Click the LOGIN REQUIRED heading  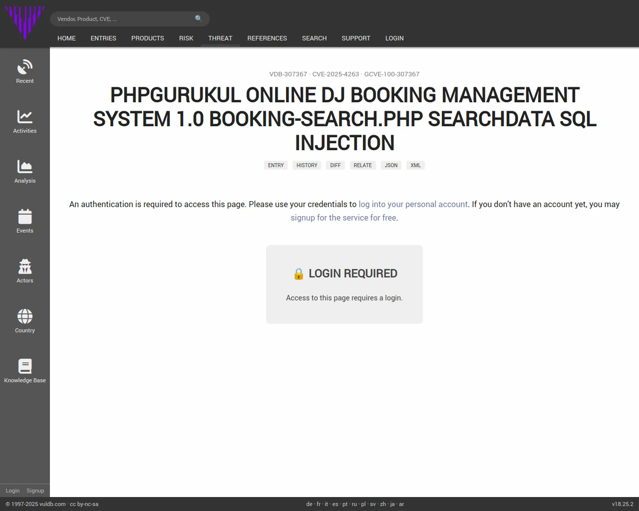click(344, 273)
